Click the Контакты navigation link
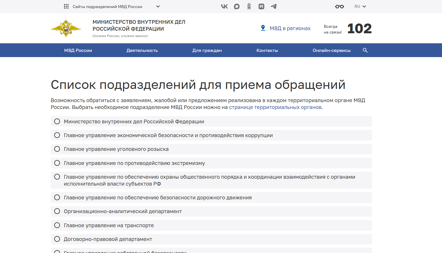 click(267, 50)
